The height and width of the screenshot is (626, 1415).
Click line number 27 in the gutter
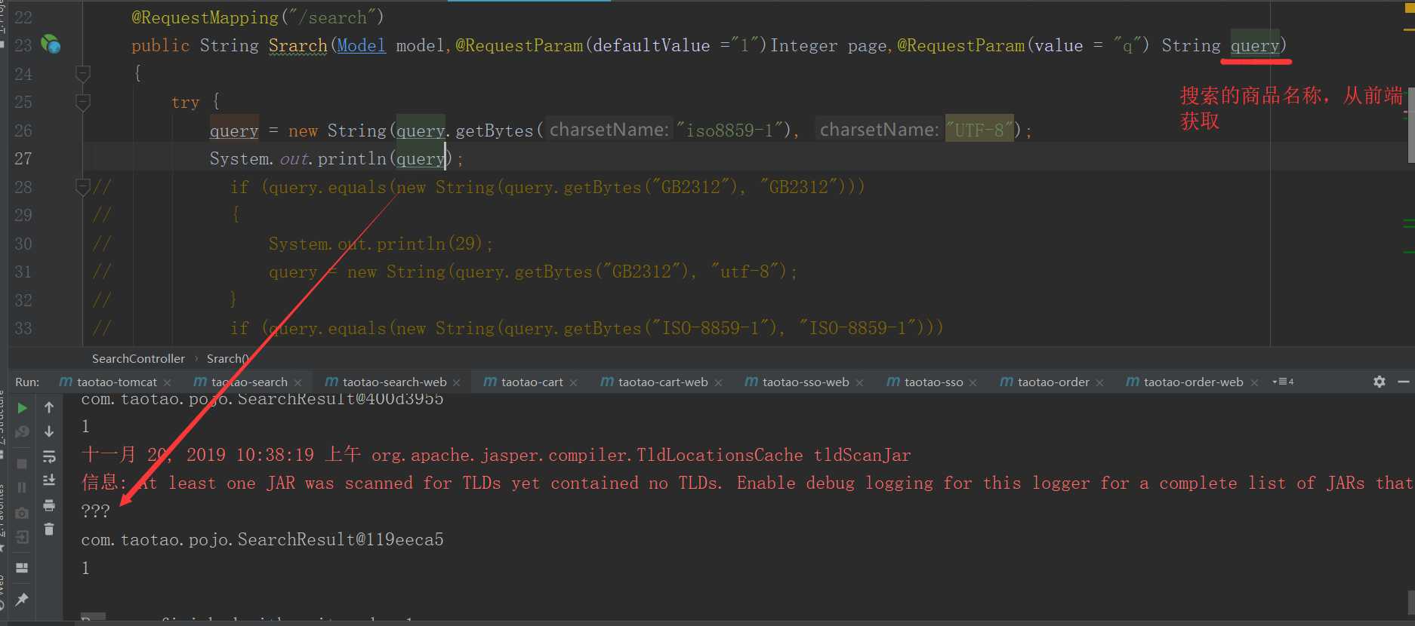[23, 158]
